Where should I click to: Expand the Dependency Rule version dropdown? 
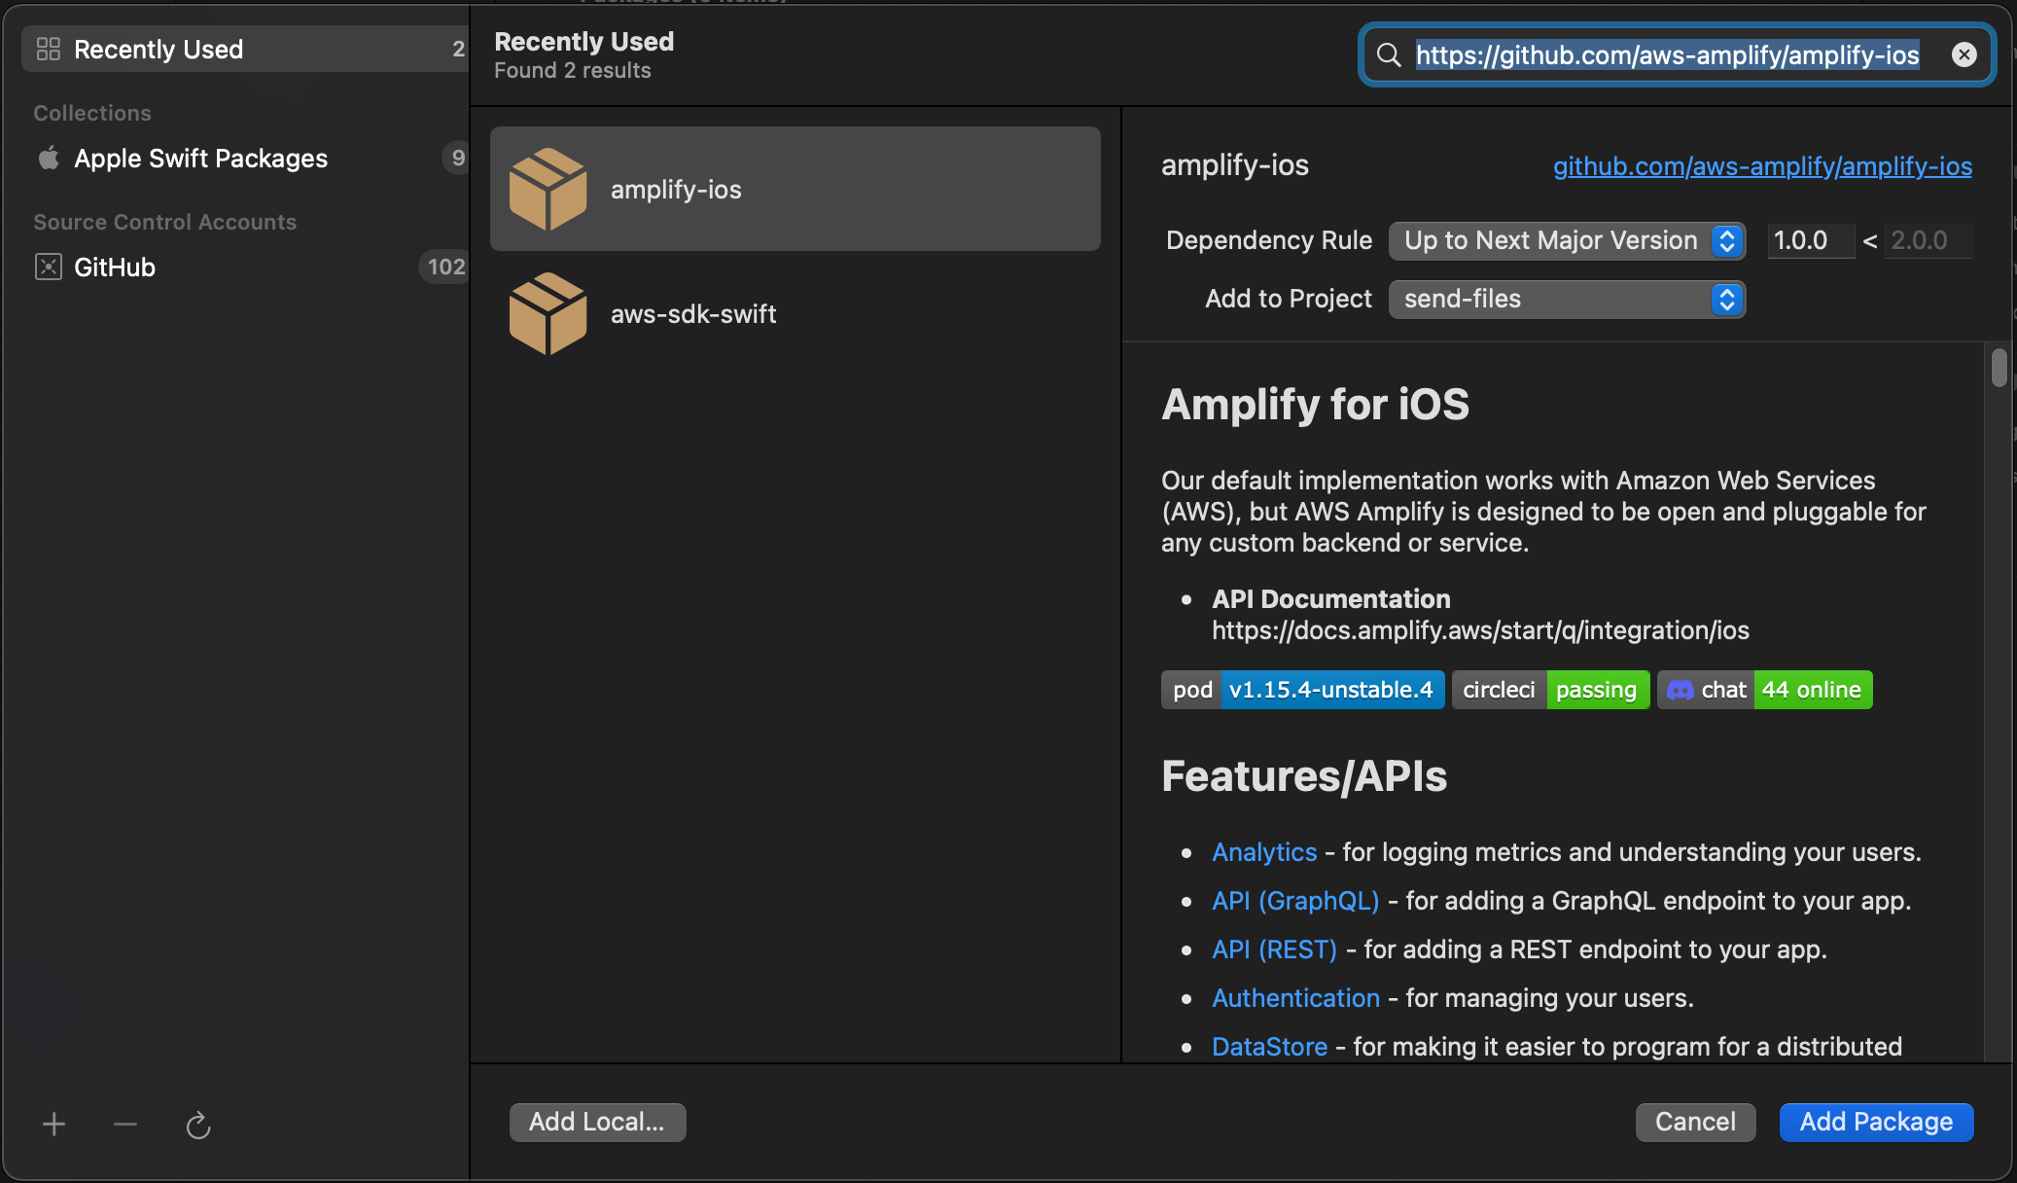pyautogui.click(x=1724, y=239)
